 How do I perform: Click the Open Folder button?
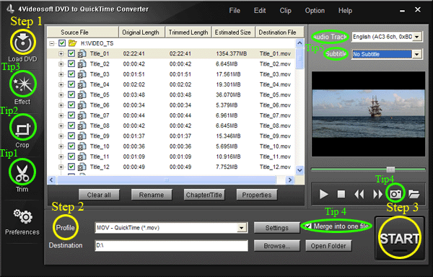pos(328,245)
